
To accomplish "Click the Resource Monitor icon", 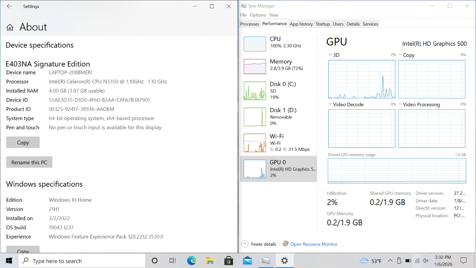I will [286, 244].
